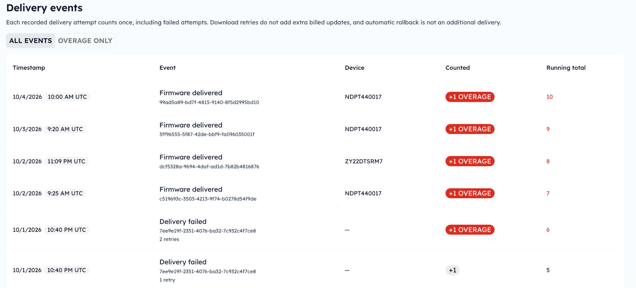Switch to the All Events tab

tap(30, 41)
